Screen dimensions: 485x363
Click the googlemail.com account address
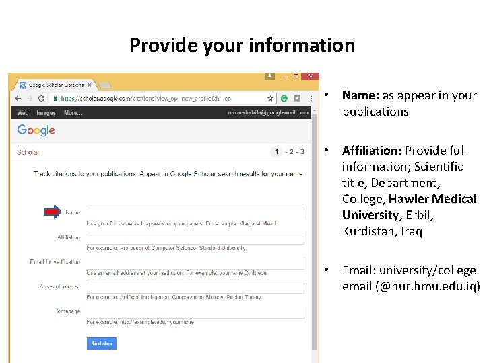pos(268,112)
